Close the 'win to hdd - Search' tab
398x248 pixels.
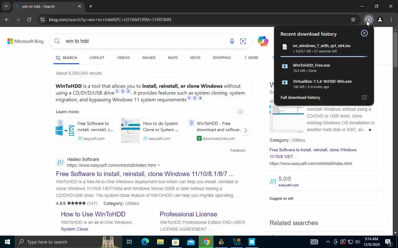point(80,6)
